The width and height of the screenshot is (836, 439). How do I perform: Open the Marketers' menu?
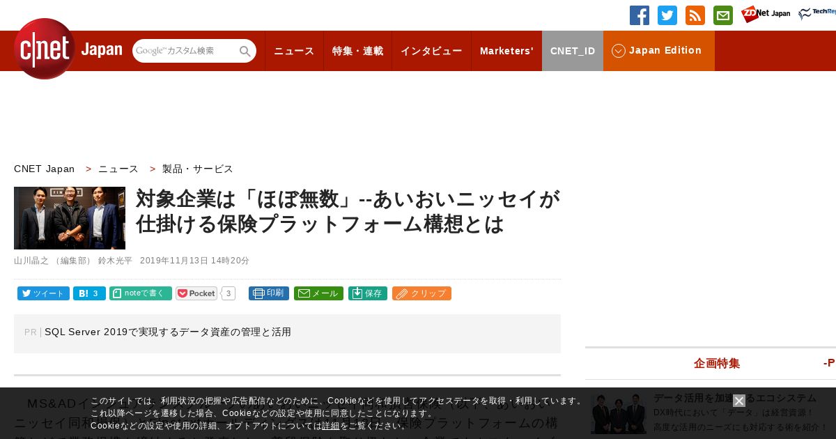pos(506,51)
